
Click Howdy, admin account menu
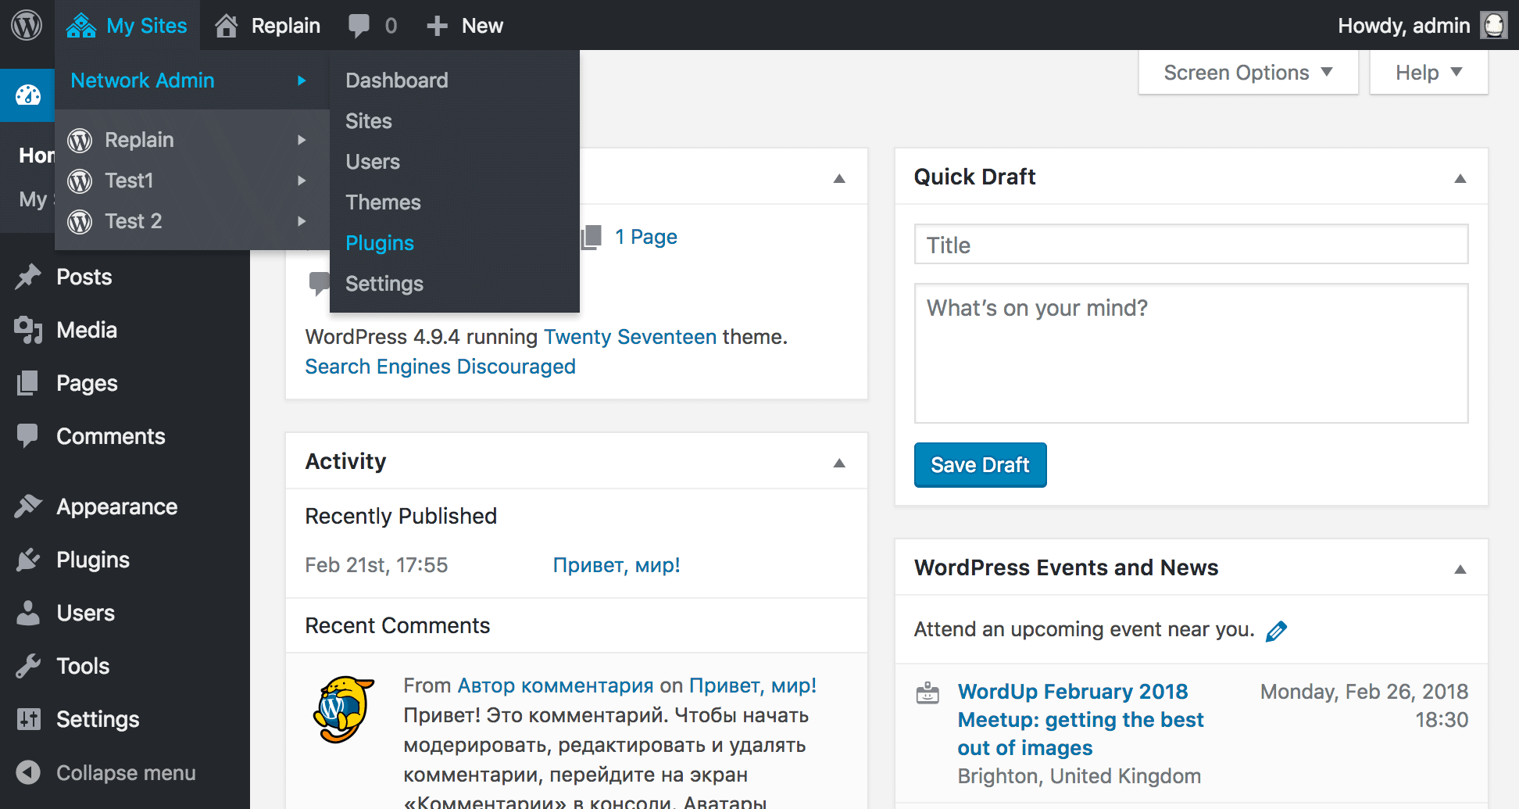[1422, 26]
